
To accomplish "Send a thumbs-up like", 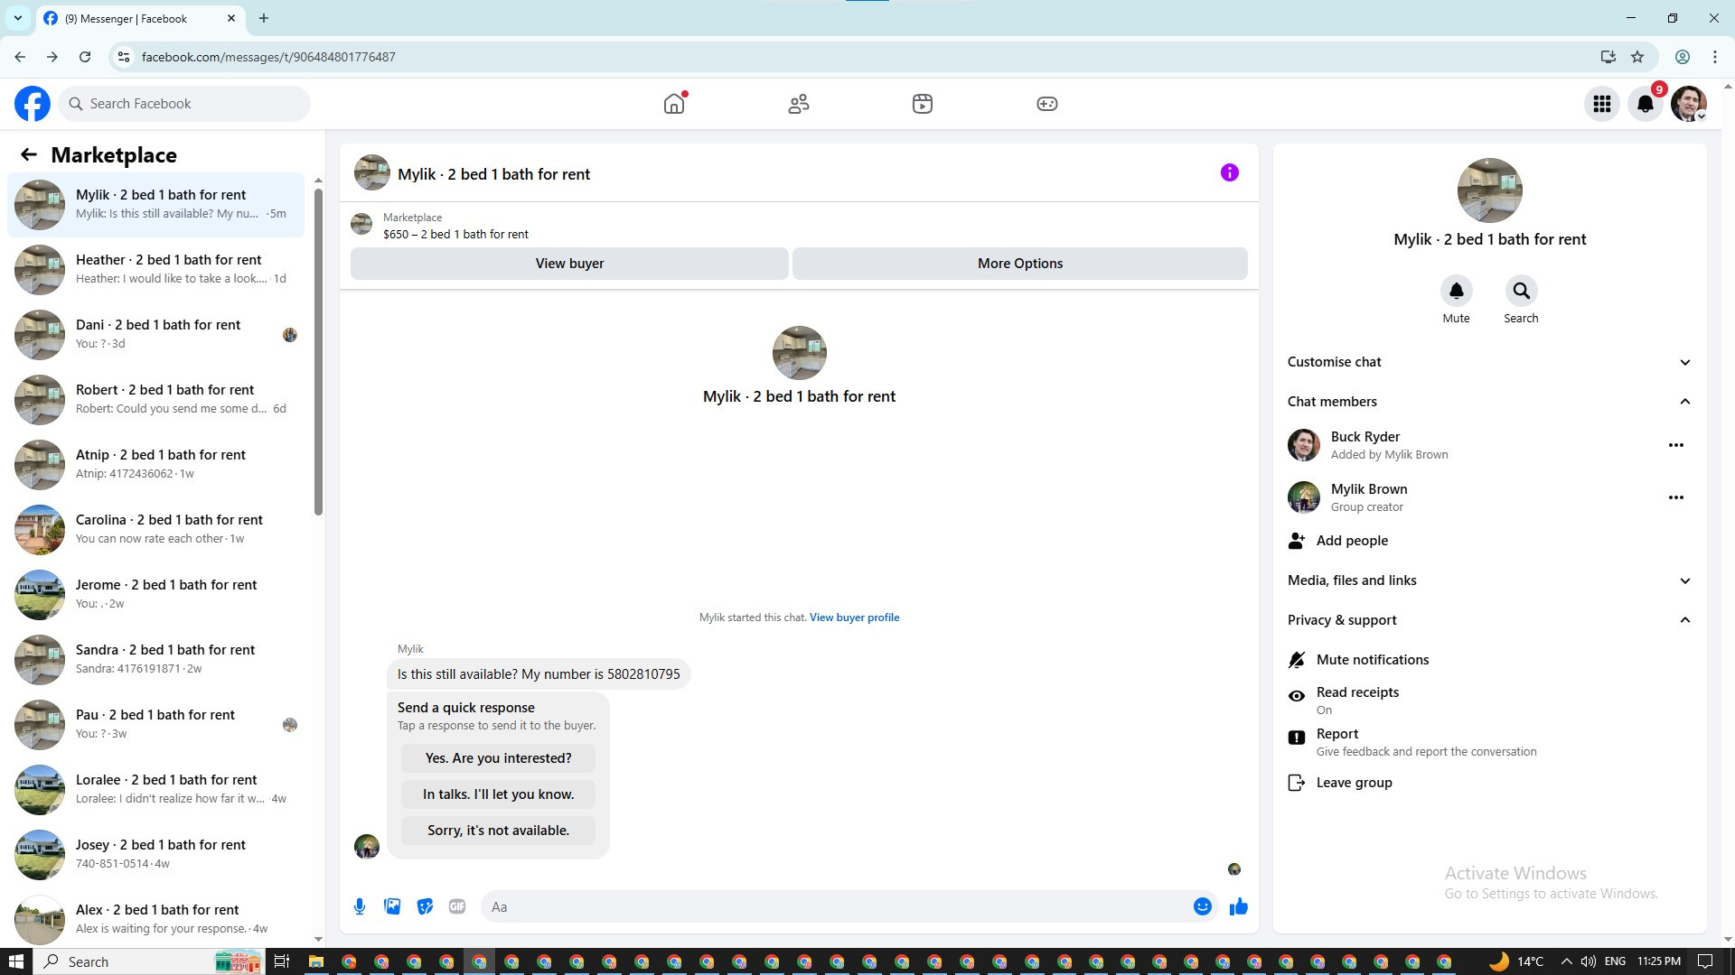I will [1238, 906].
